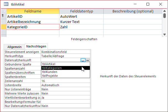Viewport: 168px width, 112px height.
Task: Click the Spaltenüberschriften property label
Action: [22, 73]
